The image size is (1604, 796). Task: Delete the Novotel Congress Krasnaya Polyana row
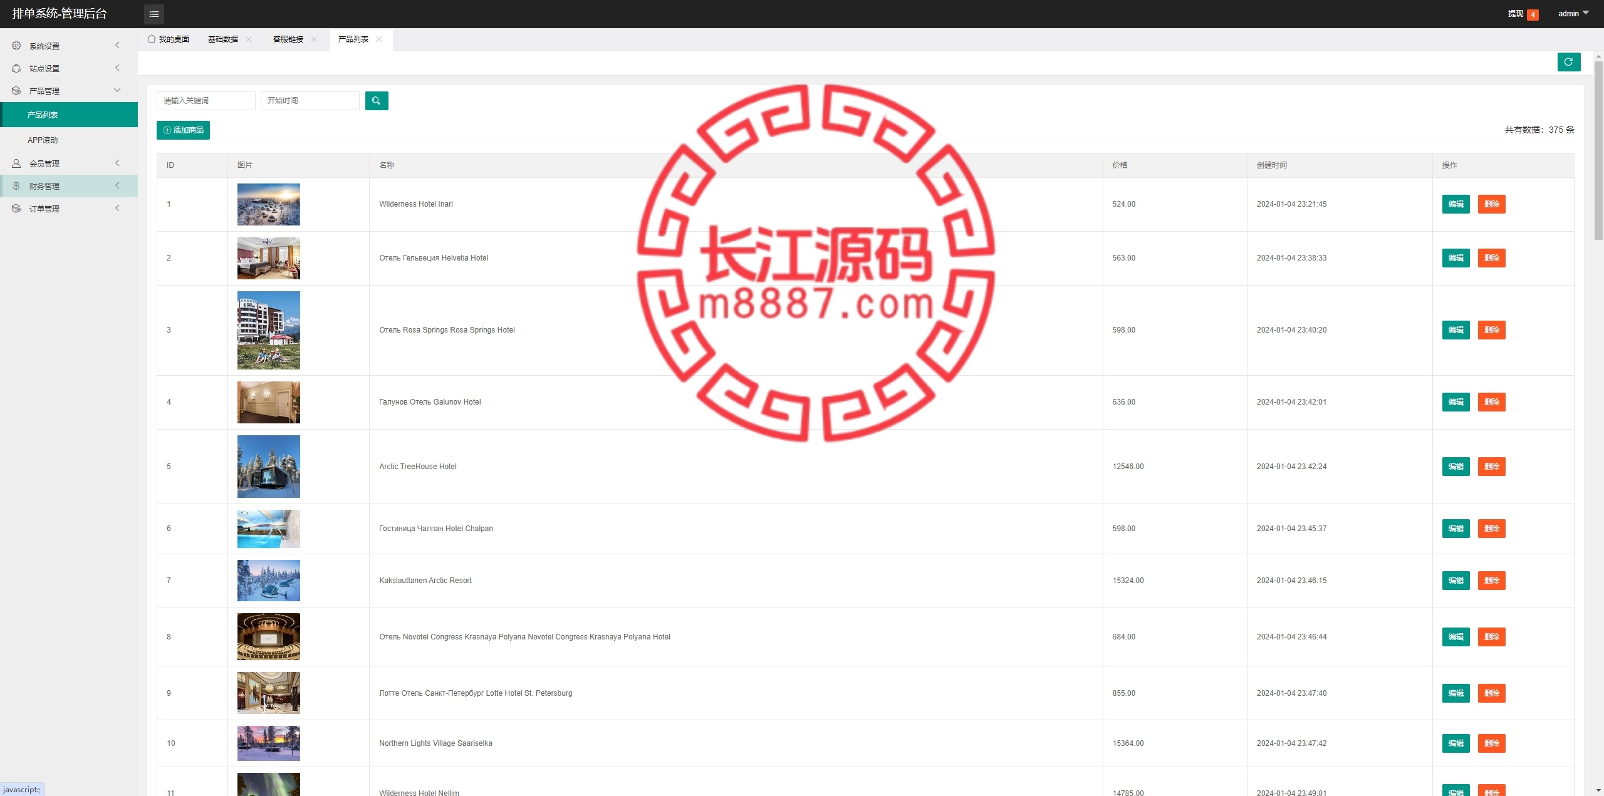coord(1491,637)
